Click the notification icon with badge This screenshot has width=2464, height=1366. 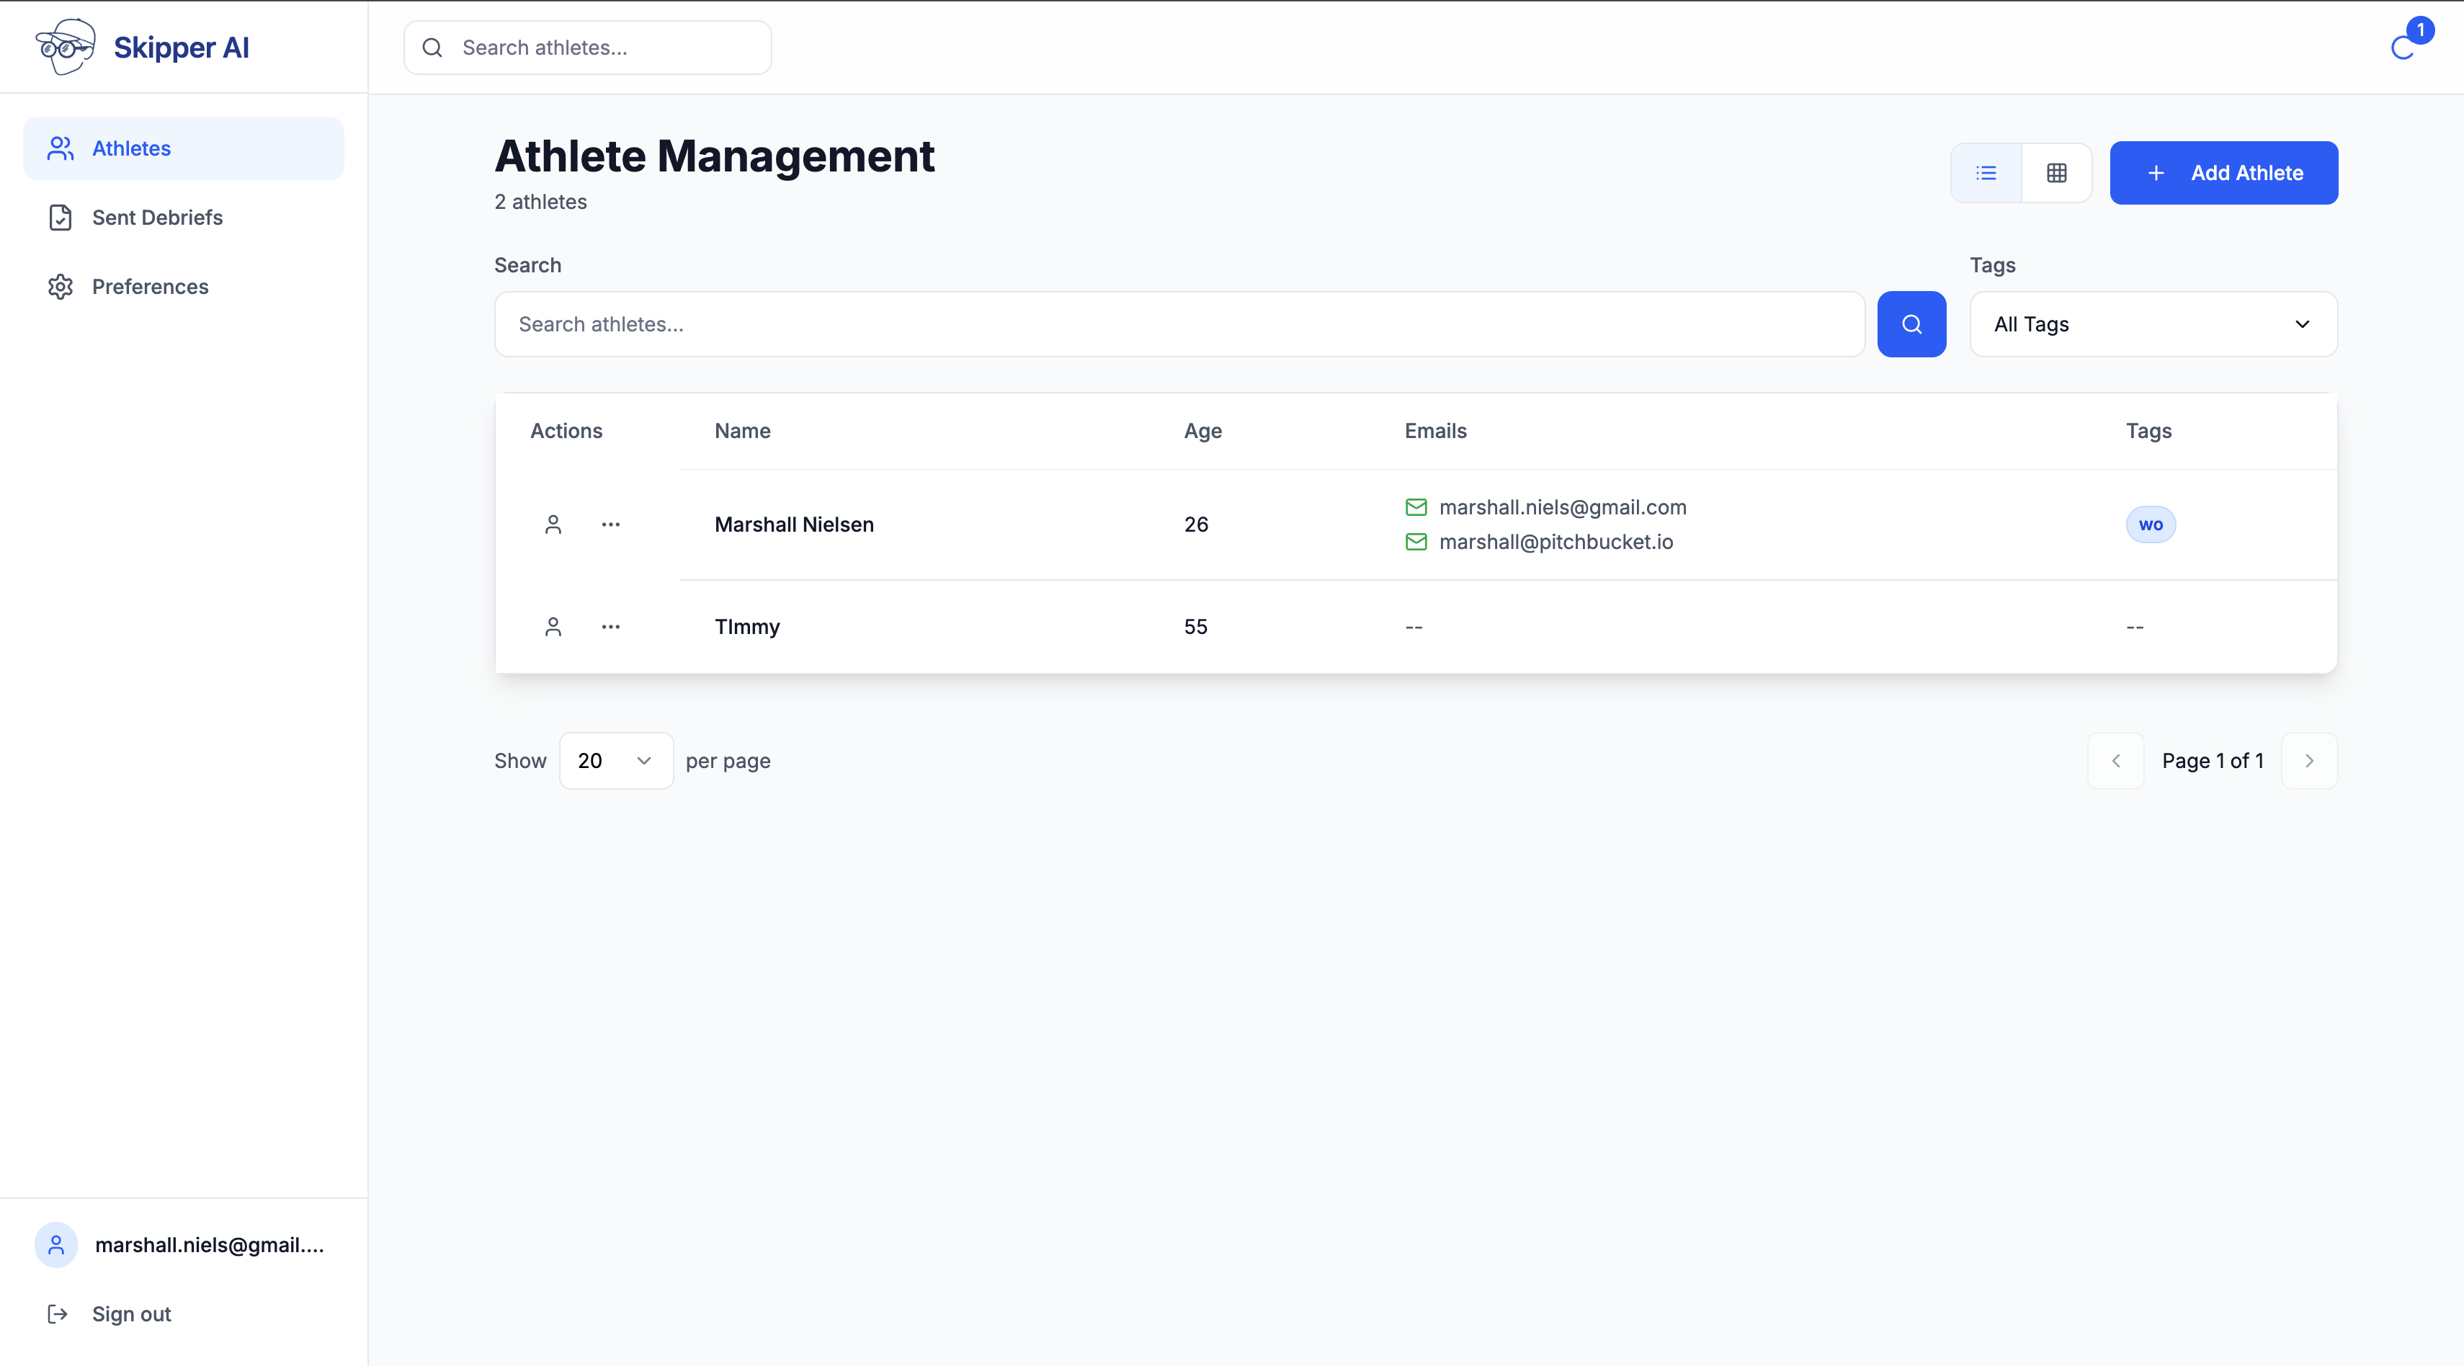click(x=2403, y=46)
